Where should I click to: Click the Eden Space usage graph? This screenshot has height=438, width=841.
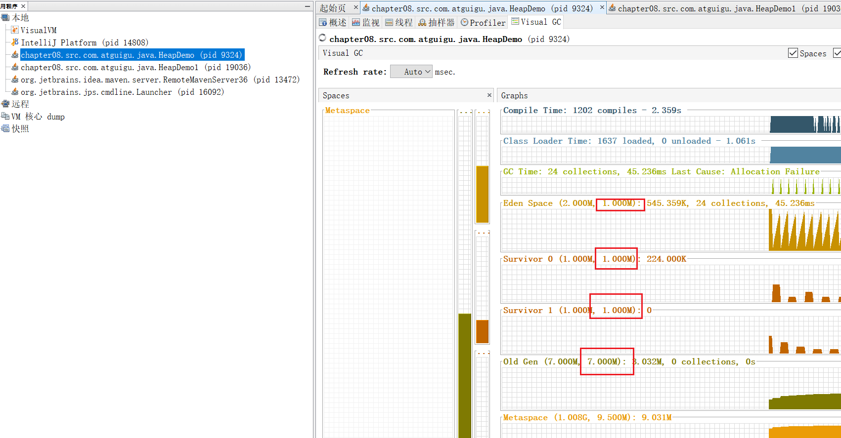670,230
